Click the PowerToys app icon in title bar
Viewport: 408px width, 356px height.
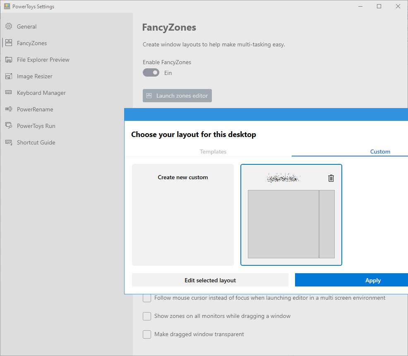(x=7, y=6)
